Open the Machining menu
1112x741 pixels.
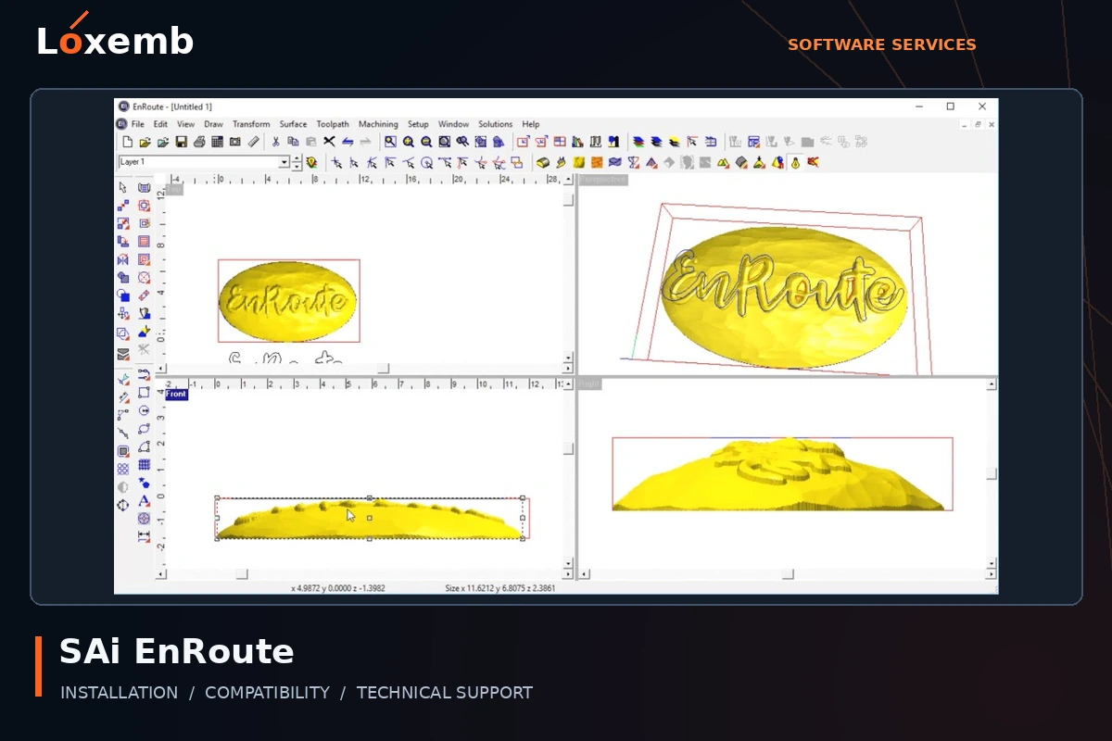click(378, 124)
